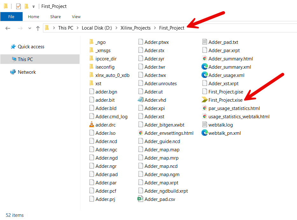
Task: Open the recent locations dropdown arrow
Action: click(30, 28)
